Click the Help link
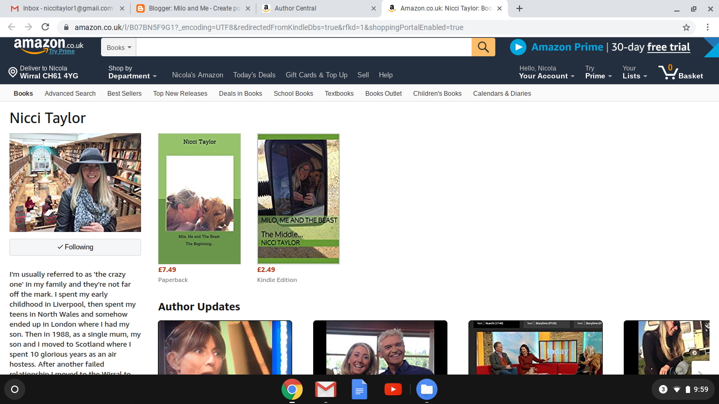The height and width of the screenshot is (404, 719). pyautogui.click(x=386, y=75)
